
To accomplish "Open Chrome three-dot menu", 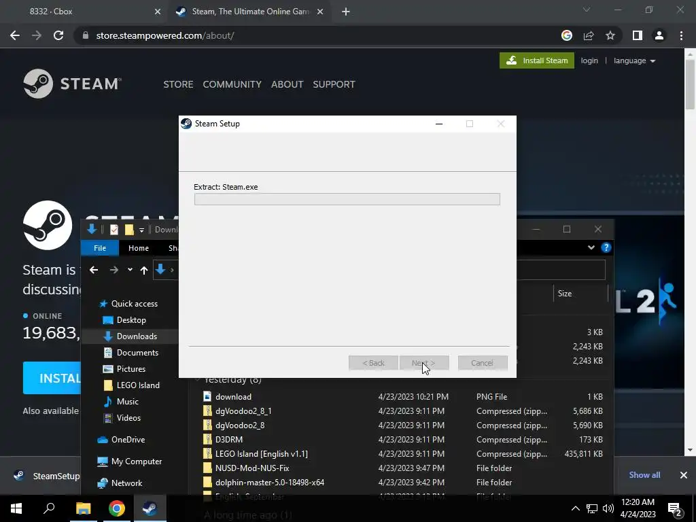I will coord(681,35).
